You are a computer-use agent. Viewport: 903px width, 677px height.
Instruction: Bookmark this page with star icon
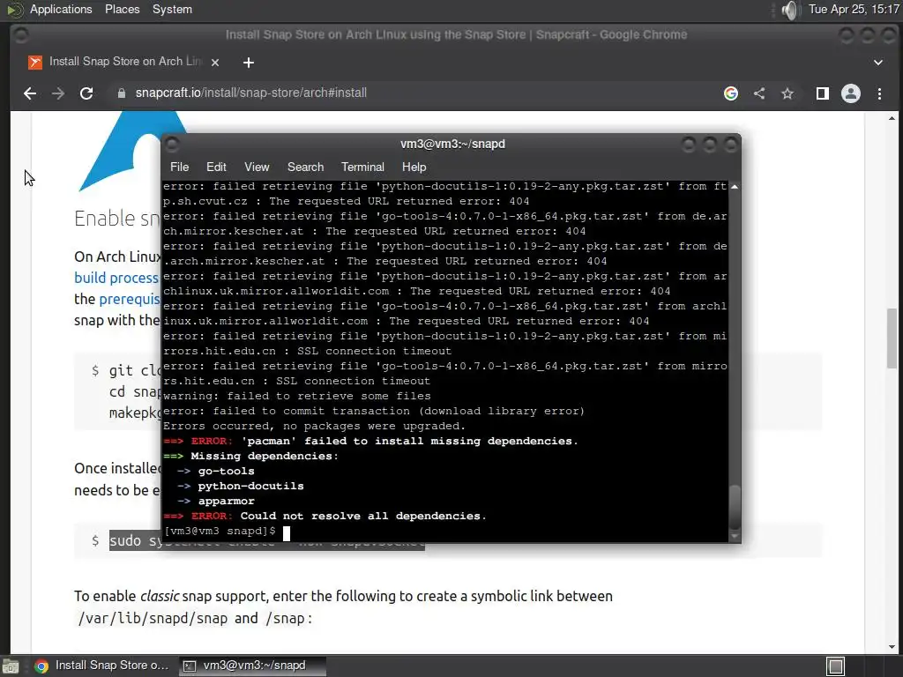coord(787,93)
